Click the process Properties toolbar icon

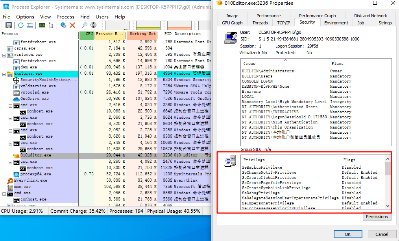pos(63,25)
